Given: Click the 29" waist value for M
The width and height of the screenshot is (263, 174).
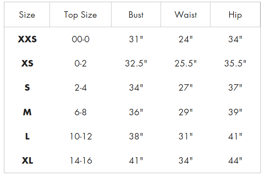Looking at the screenshot, I should (x=185, y=112).
